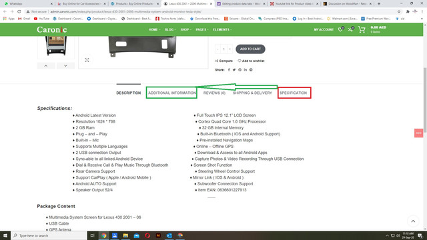This screenshot has height=240, width=427.
Task: Open Mail app from taskbar
Action: (x=136, y=235)
